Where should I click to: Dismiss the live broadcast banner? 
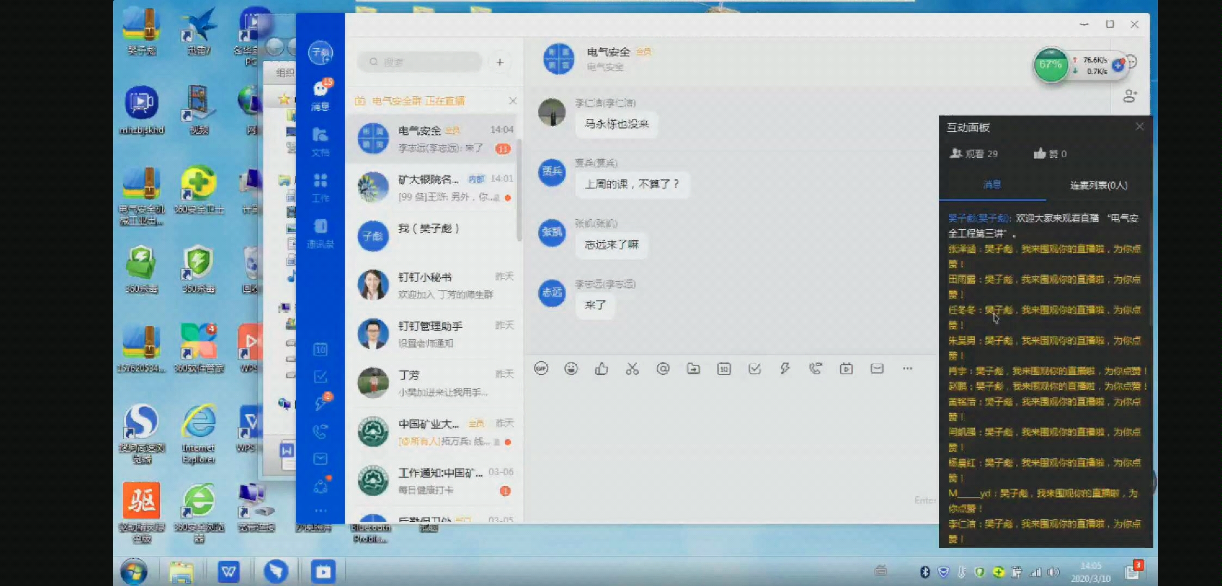pos(513,101)
